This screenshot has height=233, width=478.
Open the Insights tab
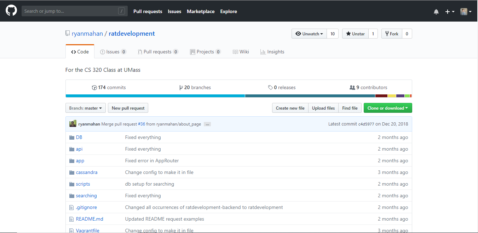pos(272,52)
